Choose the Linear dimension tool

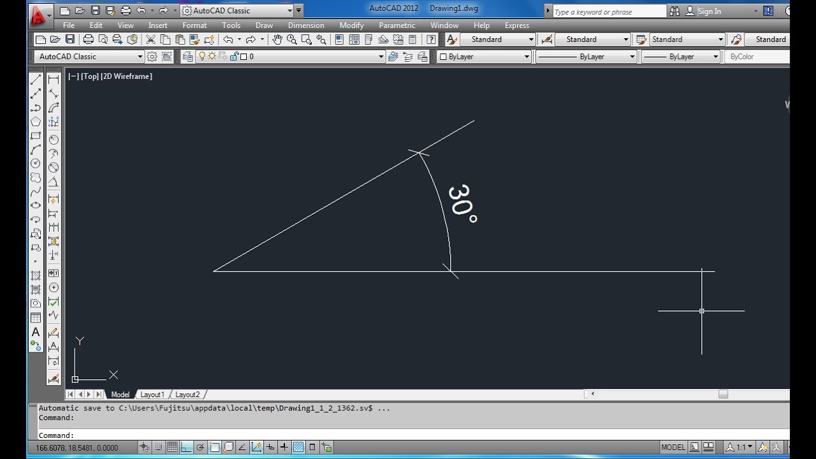(x=54, y=78)
